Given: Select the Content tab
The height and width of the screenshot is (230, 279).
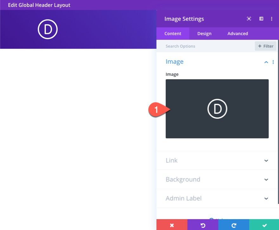Looking at the screenshot, I should 173,33.
